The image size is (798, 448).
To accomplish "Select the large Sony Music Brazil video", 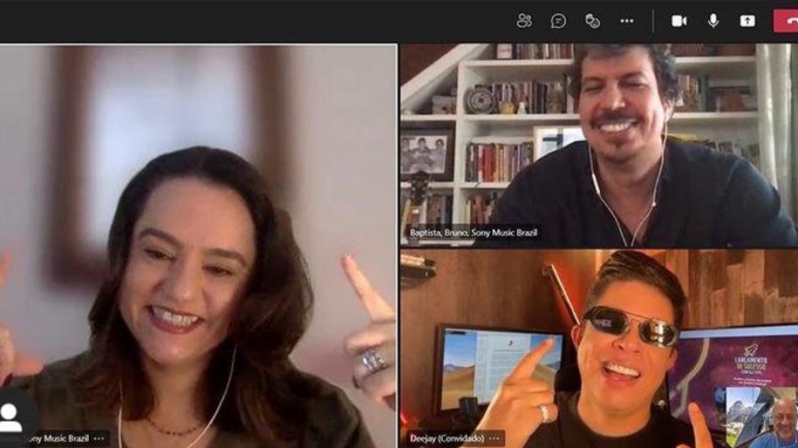I will 198,246.
